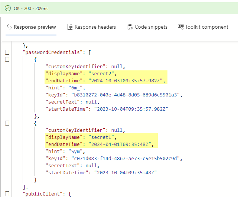Viewport: 238px width, 197px height.
Task: Tick the checkbox beside the secret1 object brace
Action: pos(7,123)
